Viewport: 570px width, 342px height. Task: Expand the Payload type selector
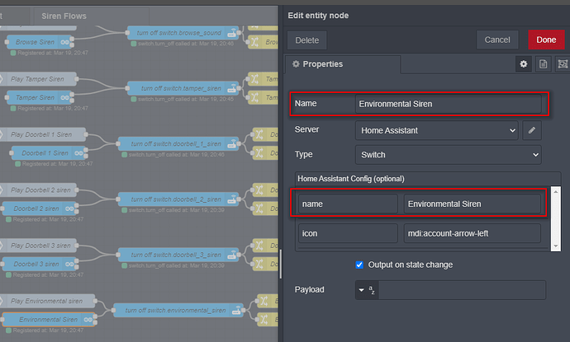coord(366,290)
